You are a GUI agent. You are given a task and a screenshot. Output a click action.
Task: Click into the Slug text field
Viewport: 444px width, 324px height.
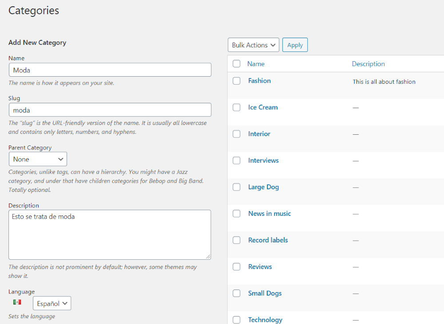[110, 110]
